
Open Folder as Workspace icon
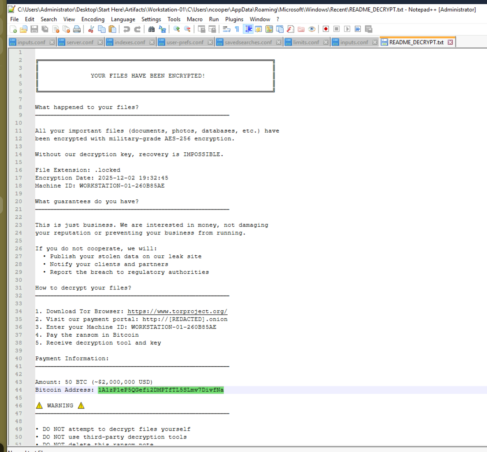point(301,29)
